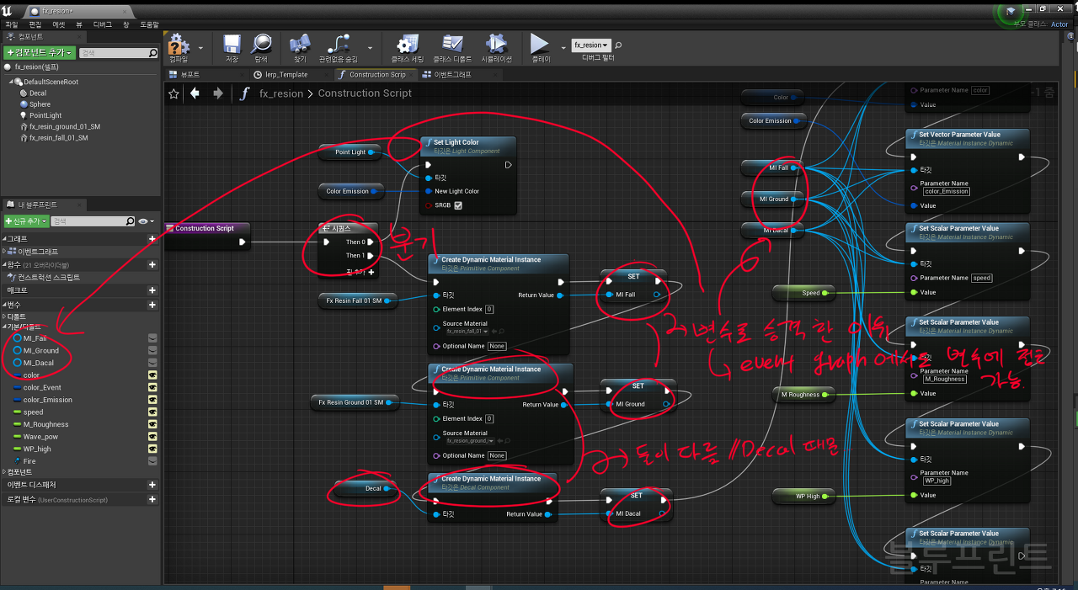Screen dimensions: 1078x590
Task: Click the Simulation (시뮬레이션) icon
Action: (496, 44)
